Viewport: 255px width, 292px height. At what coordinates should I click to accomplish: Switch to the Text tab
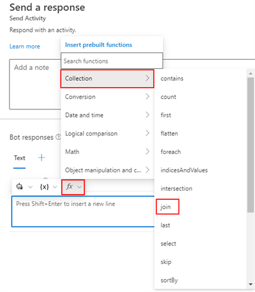tap(20, 158)
